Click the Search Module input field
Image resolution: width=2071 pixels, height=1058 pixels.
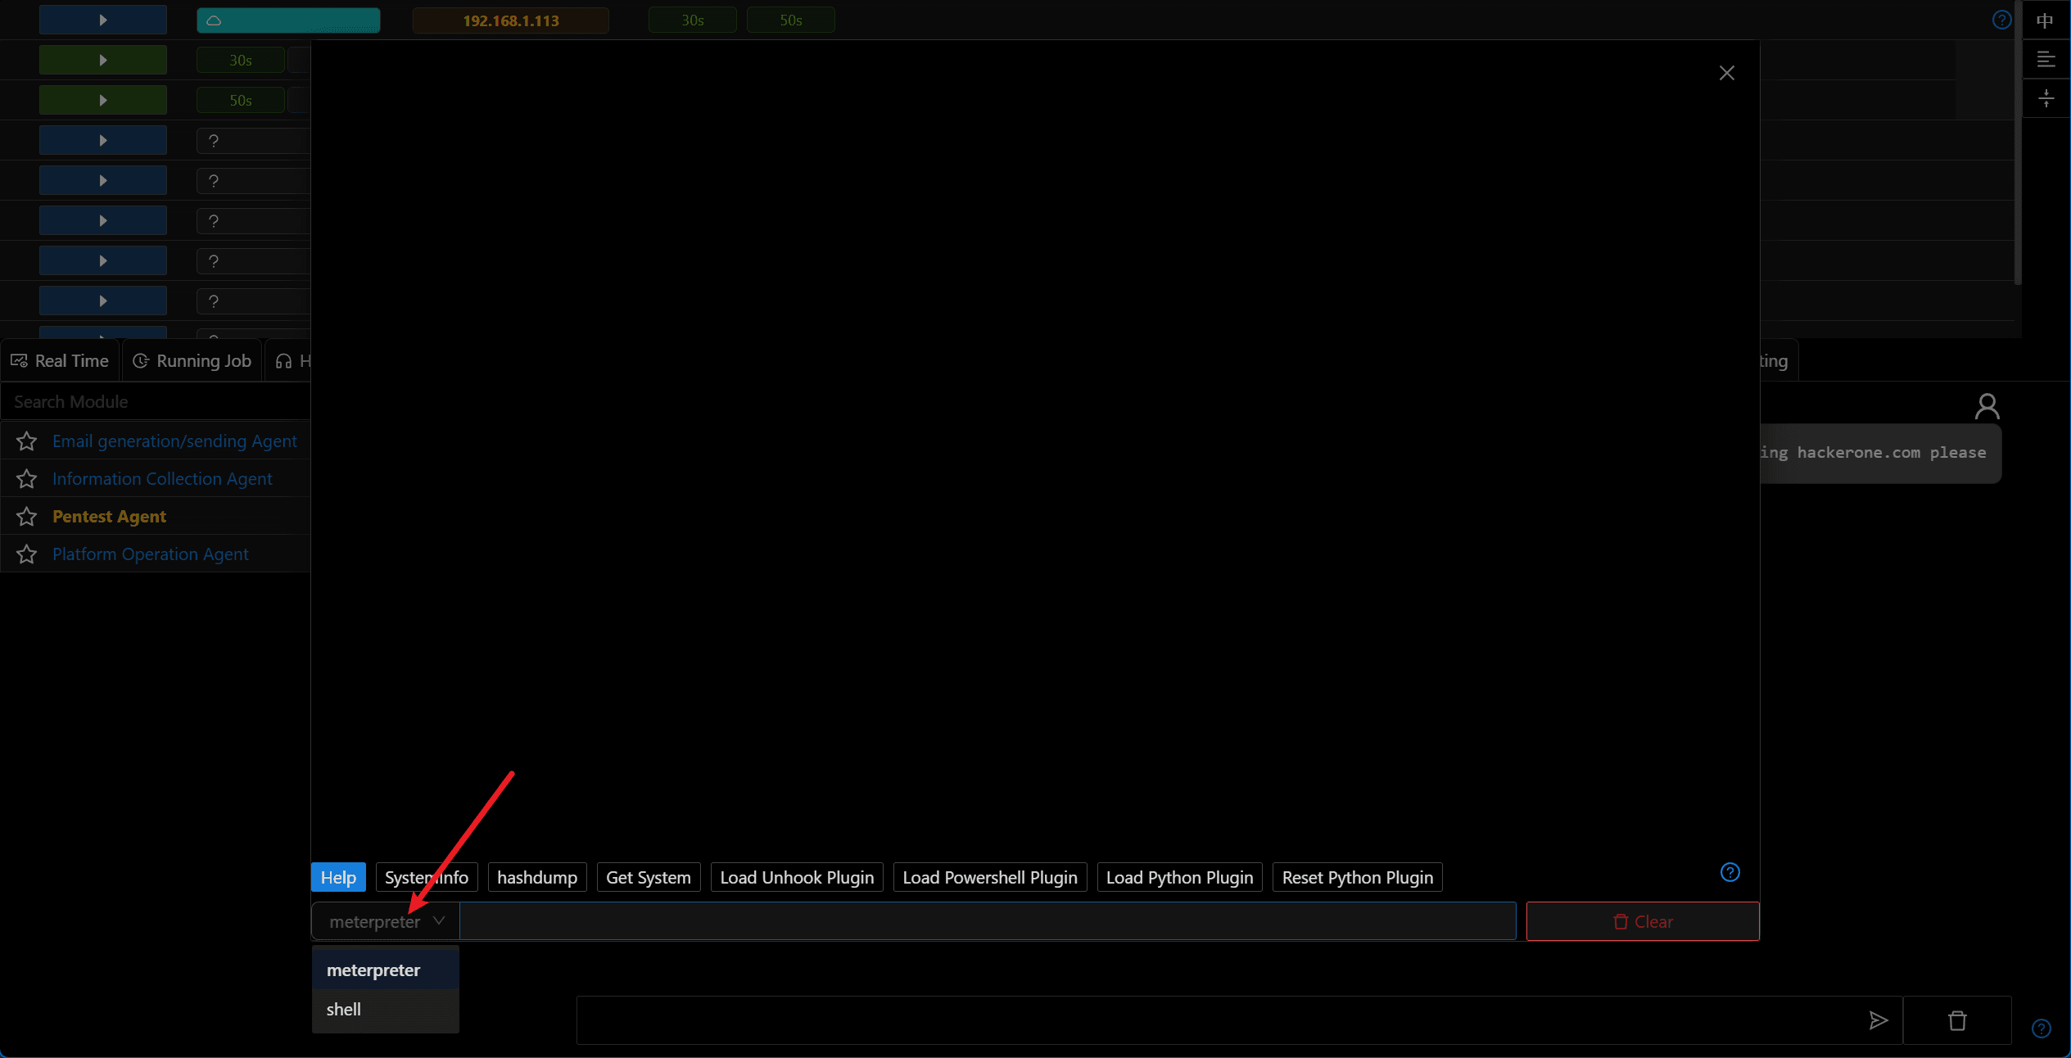coord(156,402)
